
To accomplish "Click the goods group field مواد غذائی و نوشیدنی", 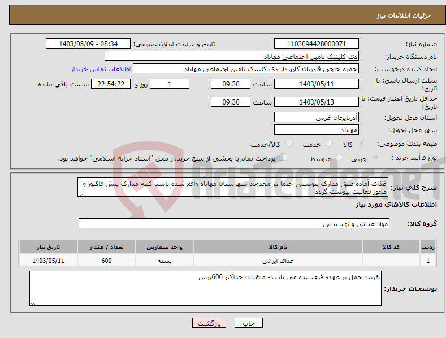I will pyautogui.click(x=234, y=224).
